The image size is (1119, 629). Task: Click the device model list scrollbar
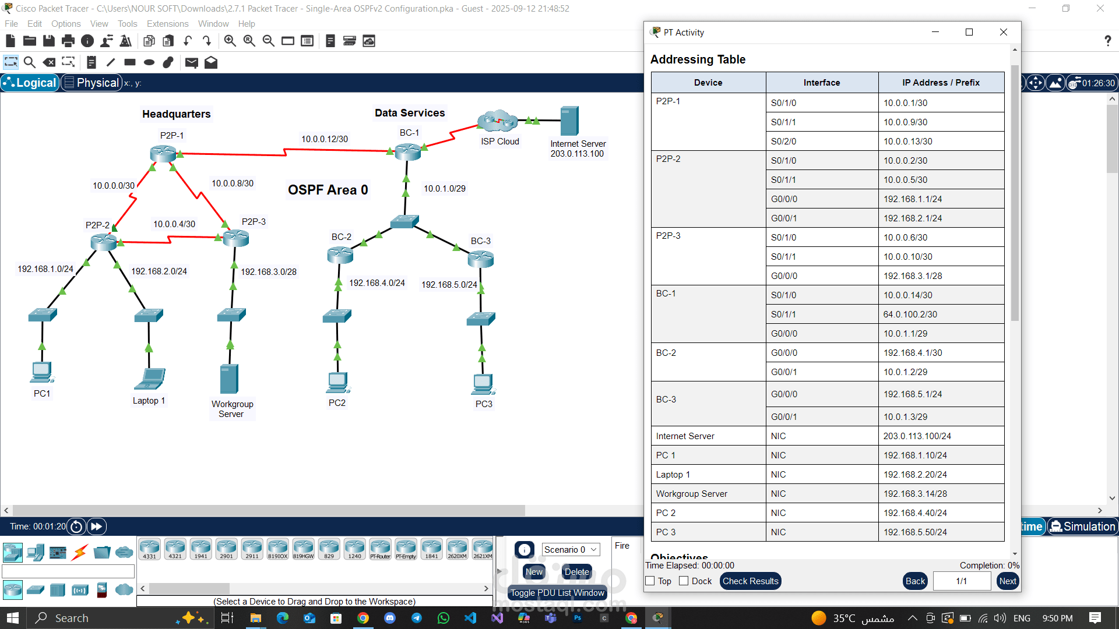[x=189, y=588]
